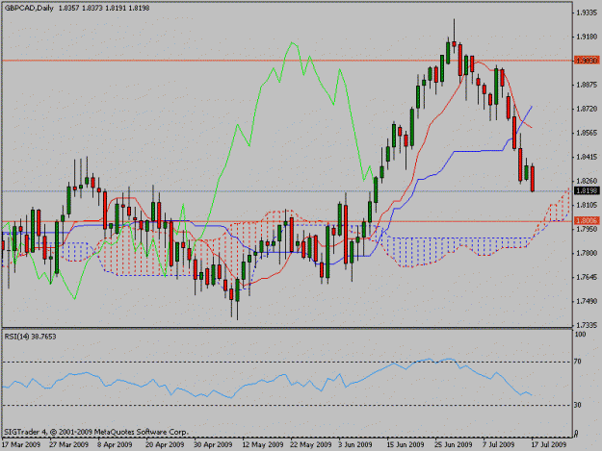This screenshot has height=451, width=602.
Task: Click the 12 May 2009 date label
Action: pos(262,444)
